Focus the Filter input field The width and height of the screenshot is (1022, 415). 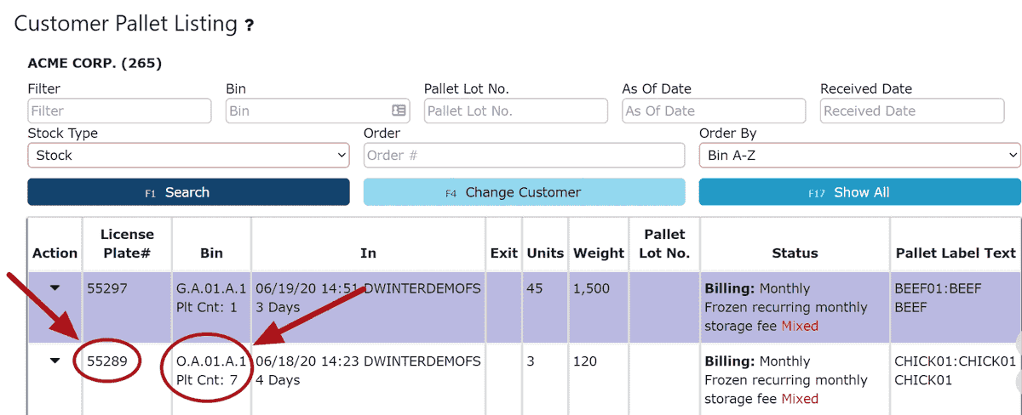click(119, 111)
